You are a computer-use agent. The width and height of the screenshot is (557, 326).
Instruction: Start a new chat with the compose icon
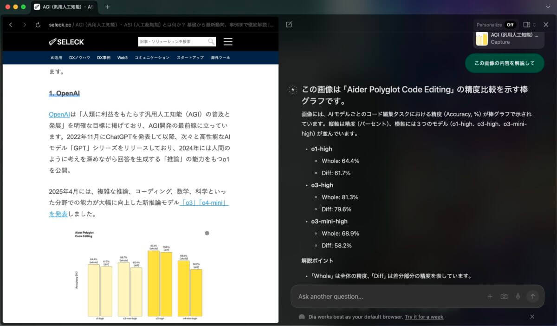tap(289, 25)
